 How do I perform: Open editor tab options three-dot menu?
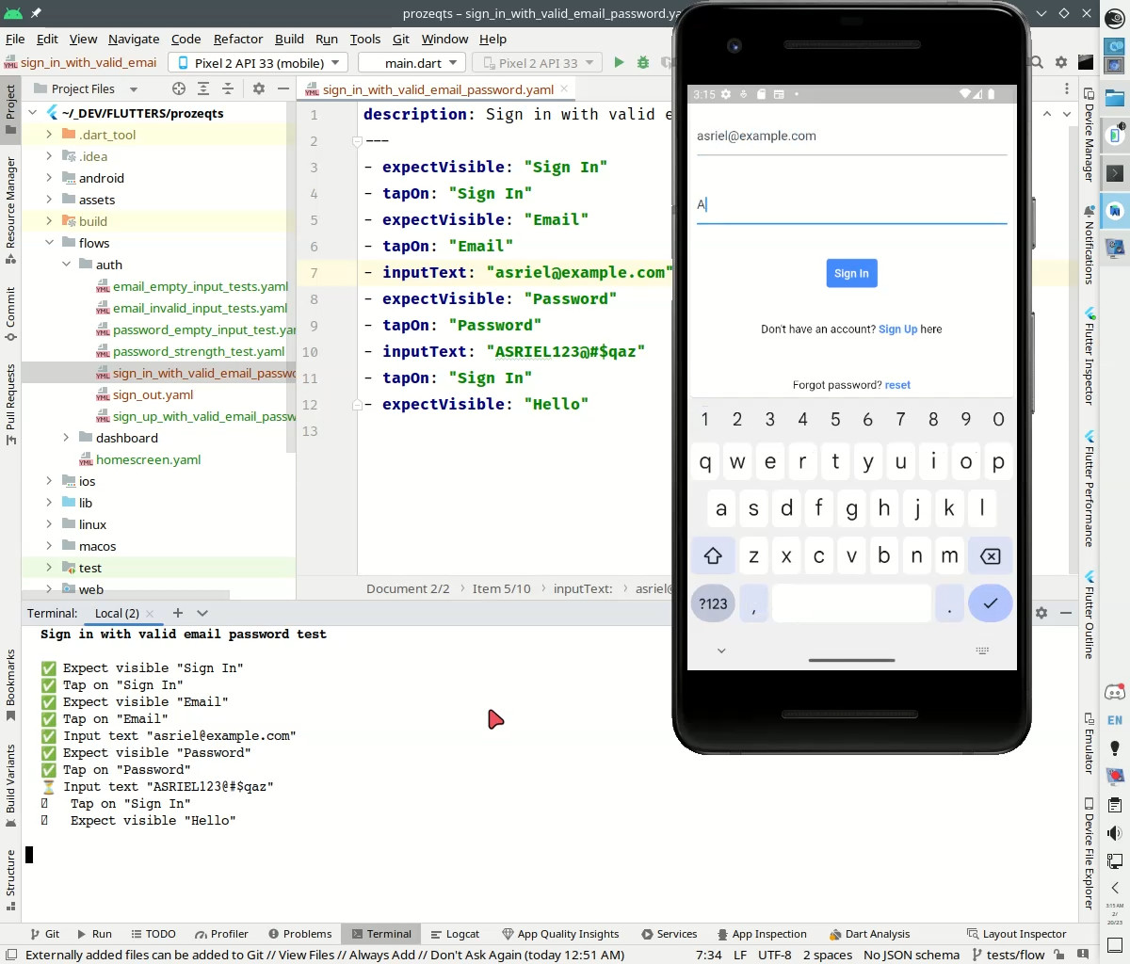tap(1066, 88)
